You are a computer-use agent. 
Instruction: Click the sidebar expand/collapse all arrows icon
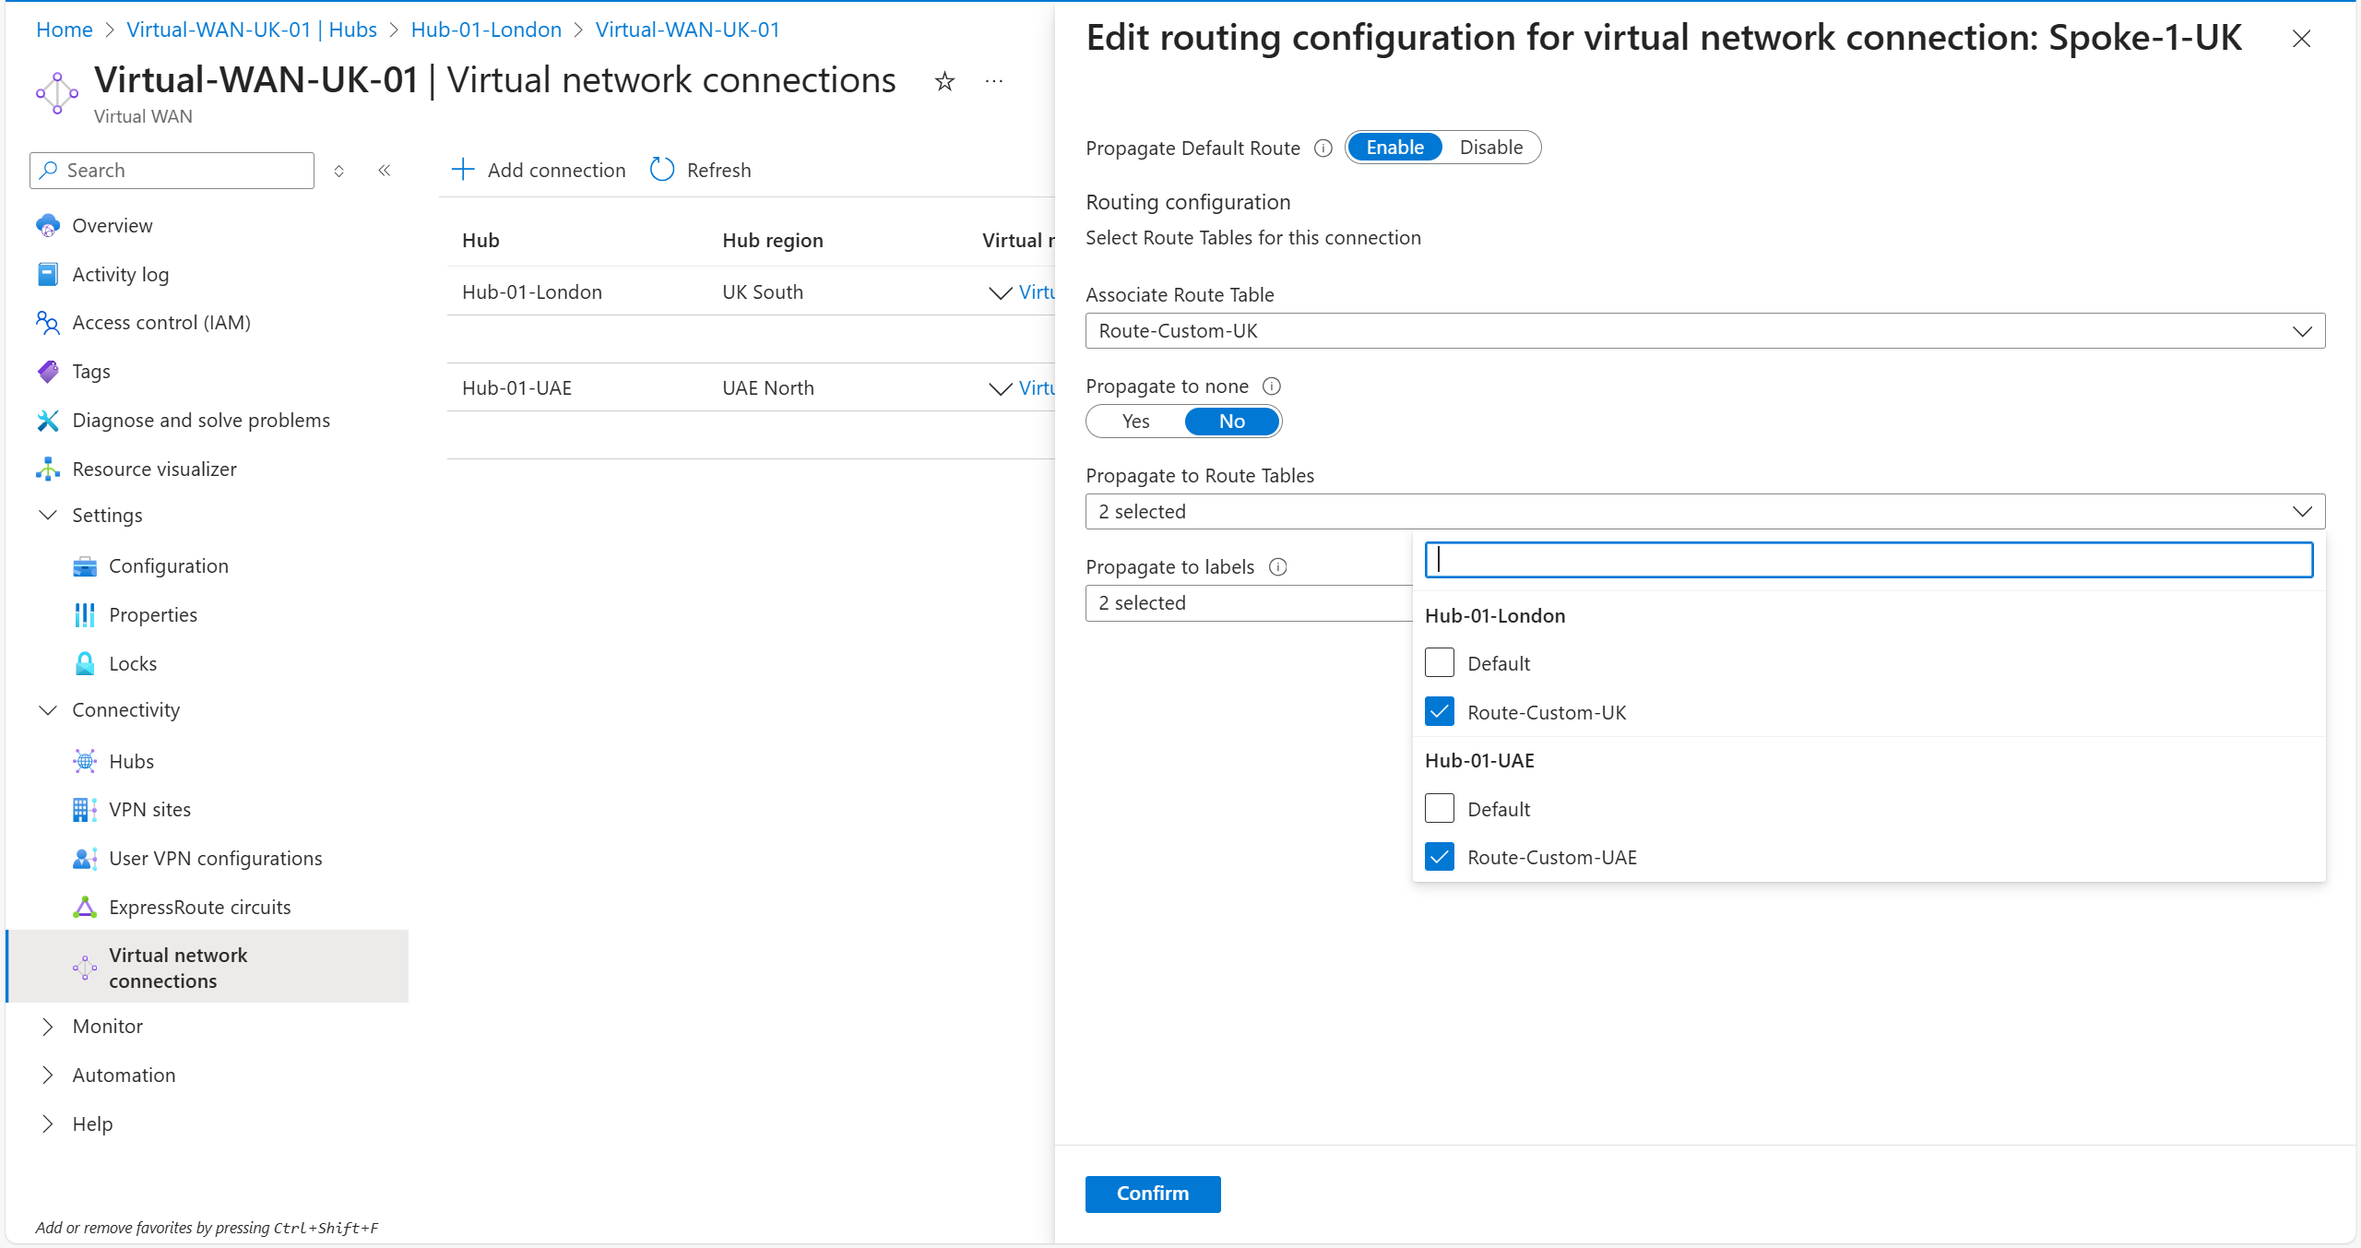[x=339, y=171]
